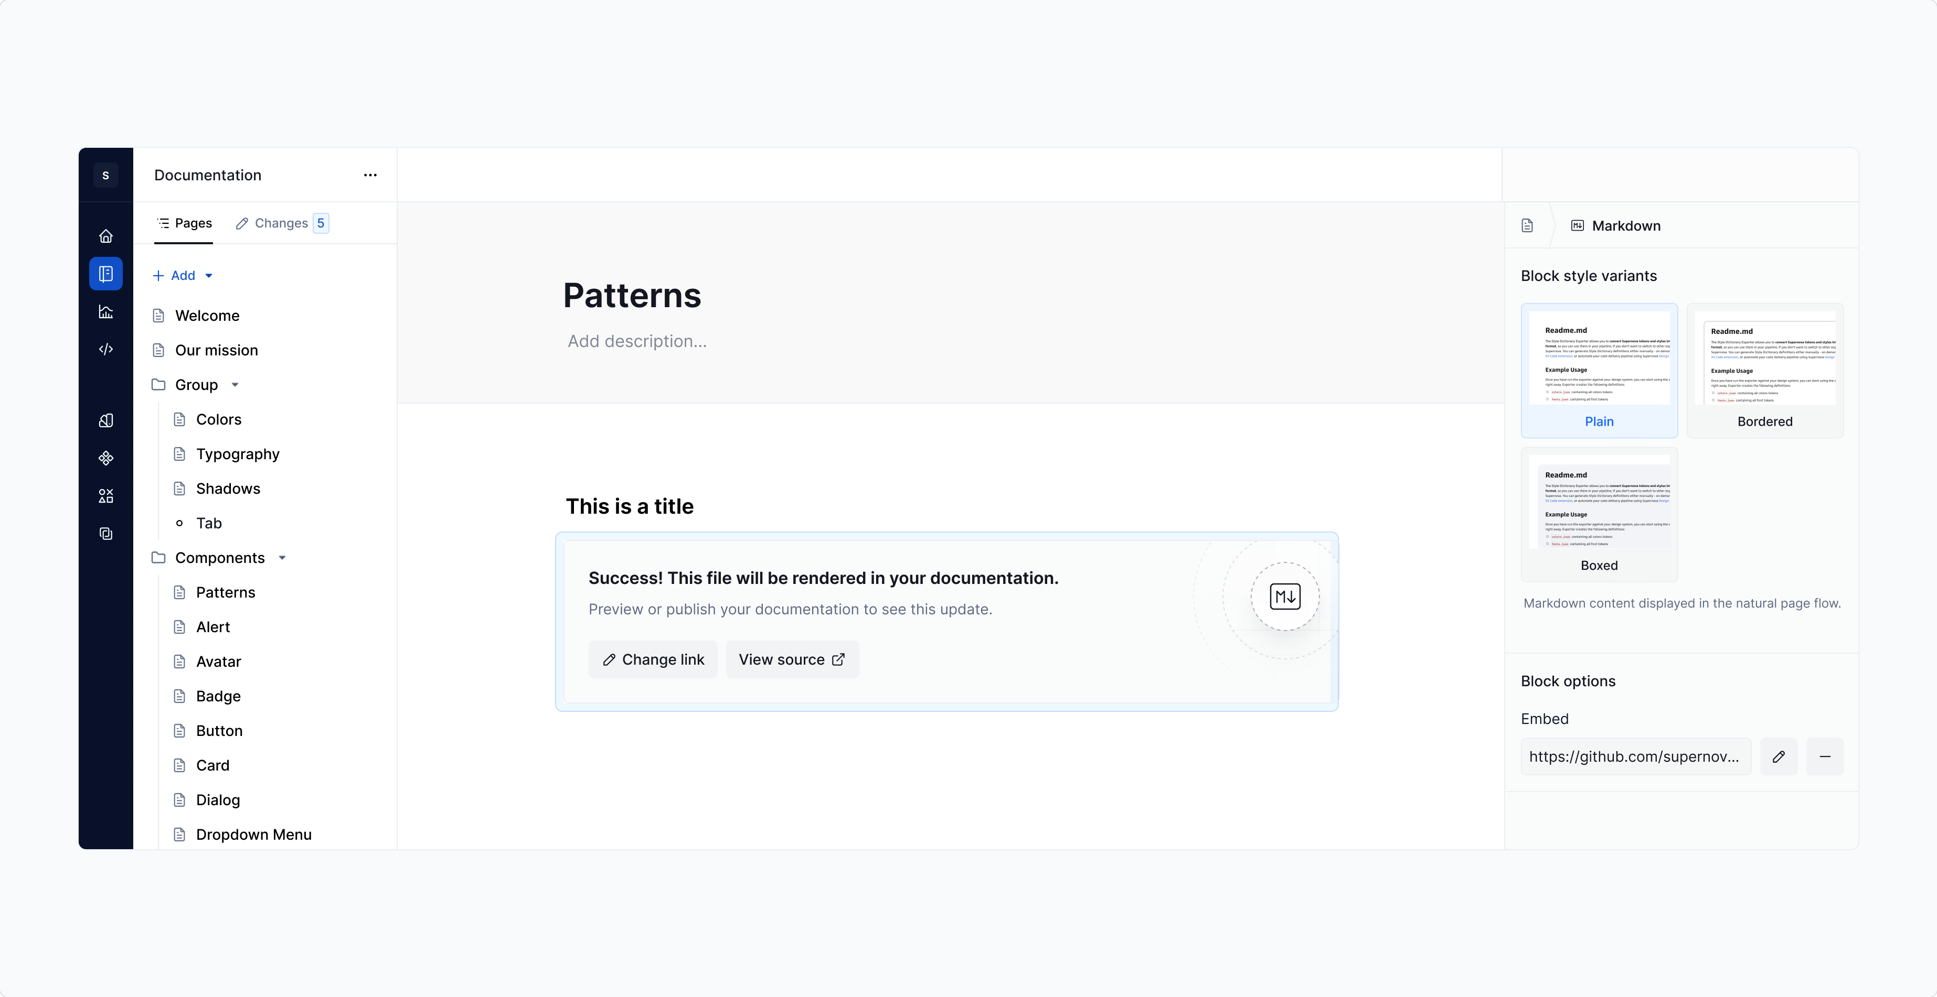Switch to the Changes tab
The image size is (1937, 997).
coord(282,222)
